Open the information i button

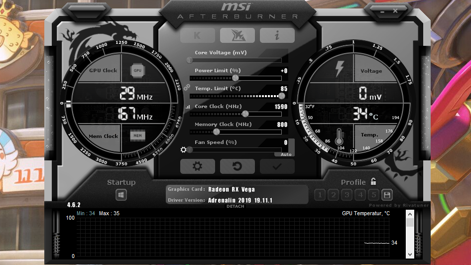(x=277, y=35)
